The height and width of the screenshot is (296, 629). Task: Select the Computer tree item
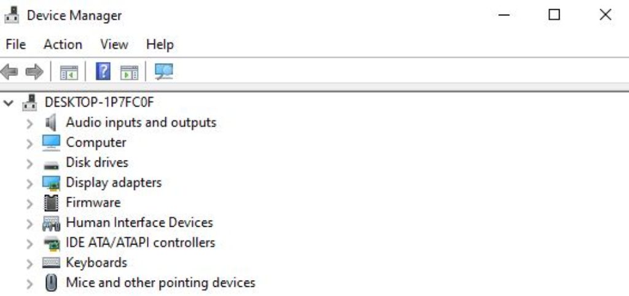click(x=96, y=142)
